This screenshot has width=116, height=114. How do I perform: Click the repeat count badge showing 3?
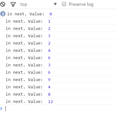pyautogui.click(x=3, y=14)
